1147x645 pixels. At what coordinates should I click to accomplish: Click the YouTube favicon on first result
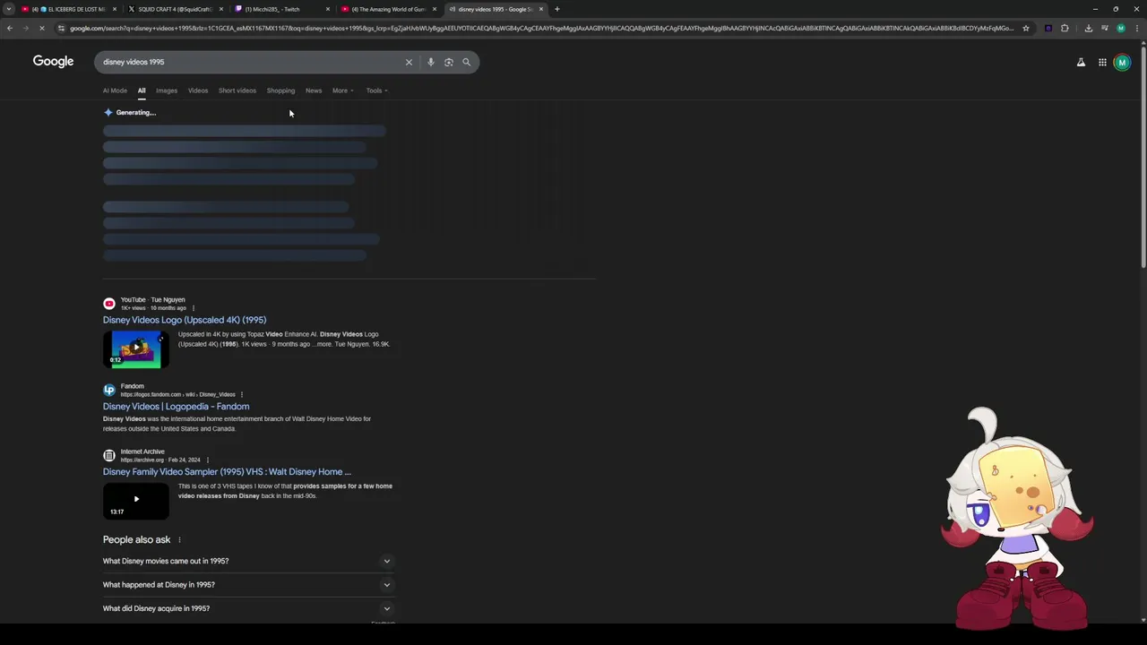coord(109,304)
